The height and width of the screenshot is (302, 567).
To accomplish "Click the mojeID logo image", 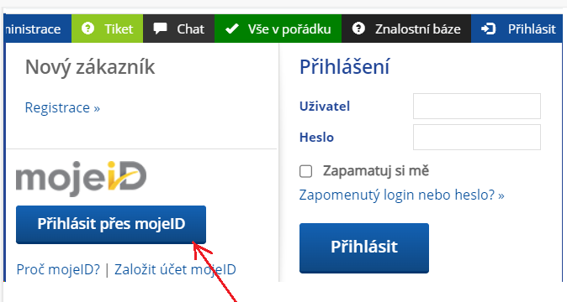I will click(x=81, y=179).
